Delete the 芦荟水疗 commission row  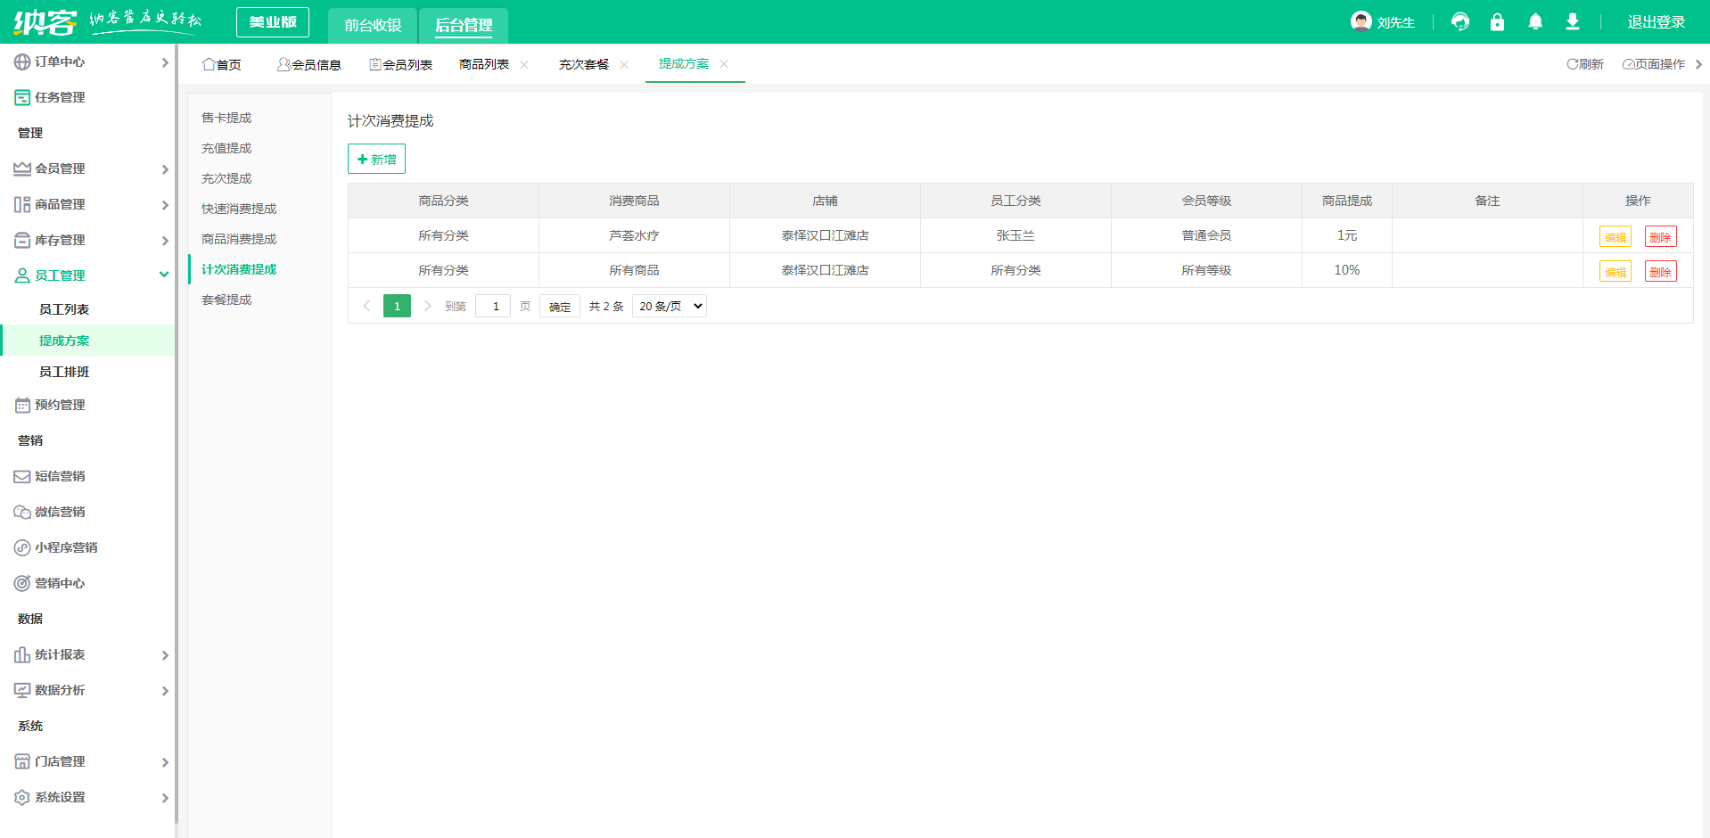point(1660,237)
